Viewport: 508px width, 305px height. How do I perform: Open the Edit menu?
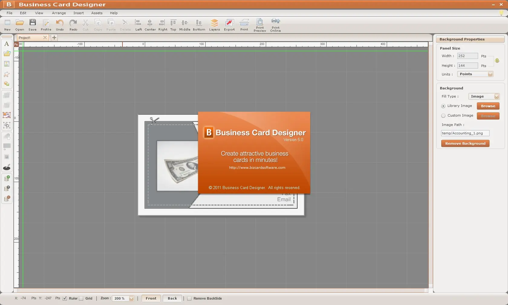pyautogui.click(x=23, y=13)
